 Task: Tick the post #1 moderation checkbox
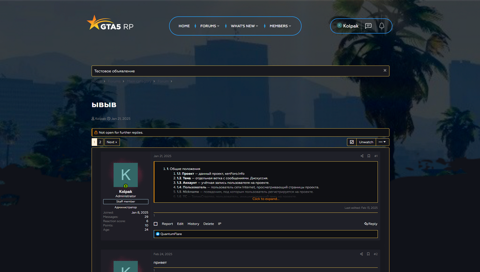click(156, 224)
